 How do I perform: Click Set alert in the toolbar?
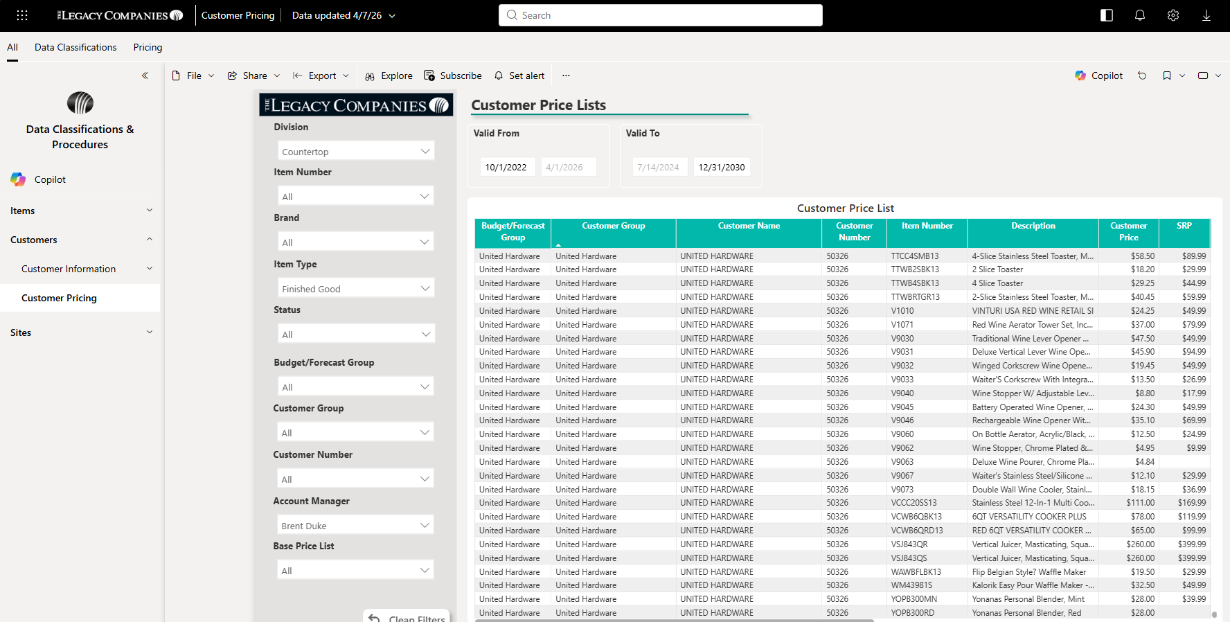click(519, 75)
